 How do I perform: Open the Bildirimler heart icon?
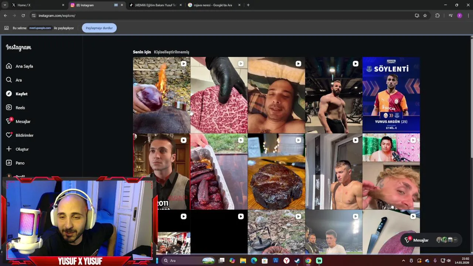click(x=9, y=135)
